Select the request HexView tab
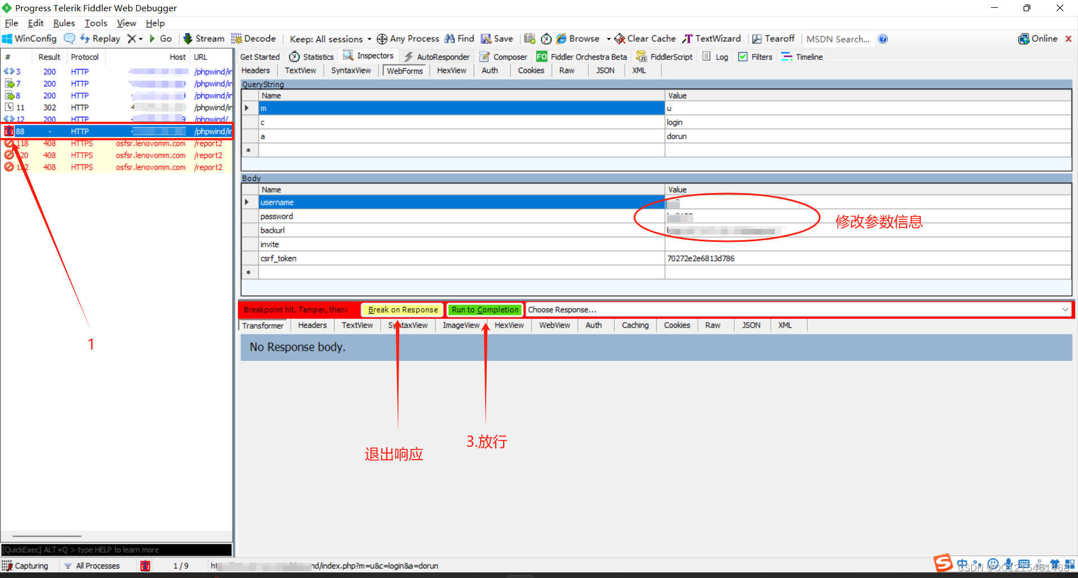Image resolution: width=1078 pixels, height=578 pixels. tap(451, 70)
